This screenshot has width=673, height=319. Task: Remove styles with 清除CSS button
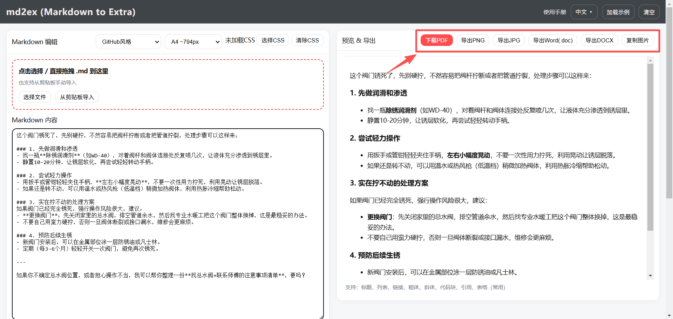click(307, 40)
